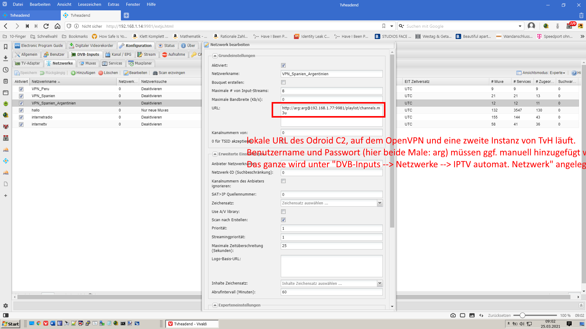Click the rewind navigation icon
This screenshot has width=586, height=329.
(x=27, y=26)
